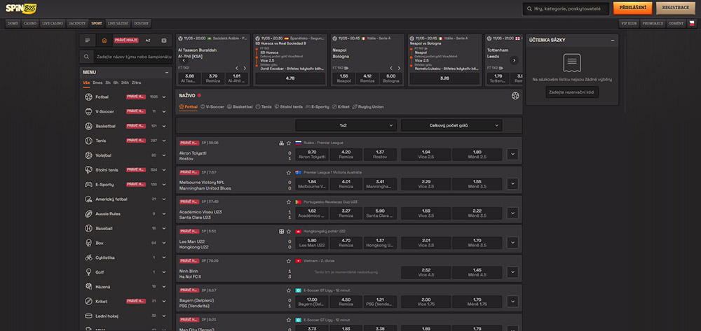Click the Box glove icon in the sidebar
Viewport: 701px width, 331px height.
click(88, 243)
